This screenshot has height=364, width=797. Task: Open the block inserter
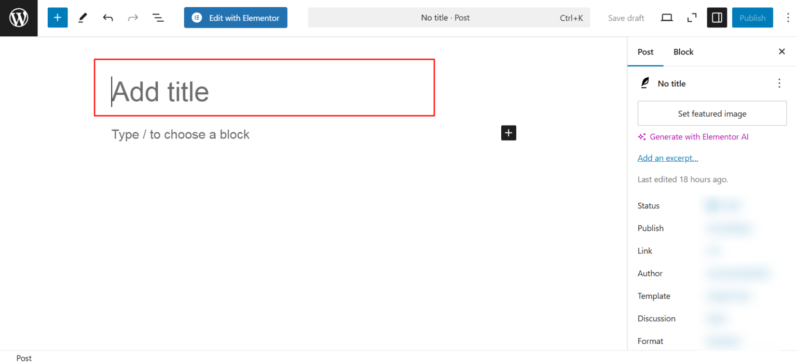[57, 17]
